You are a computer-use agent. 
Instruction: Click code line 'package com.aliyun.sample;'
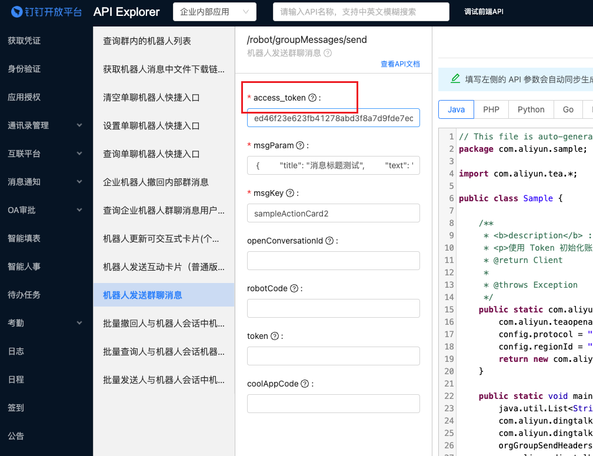(x=523, y=149)
